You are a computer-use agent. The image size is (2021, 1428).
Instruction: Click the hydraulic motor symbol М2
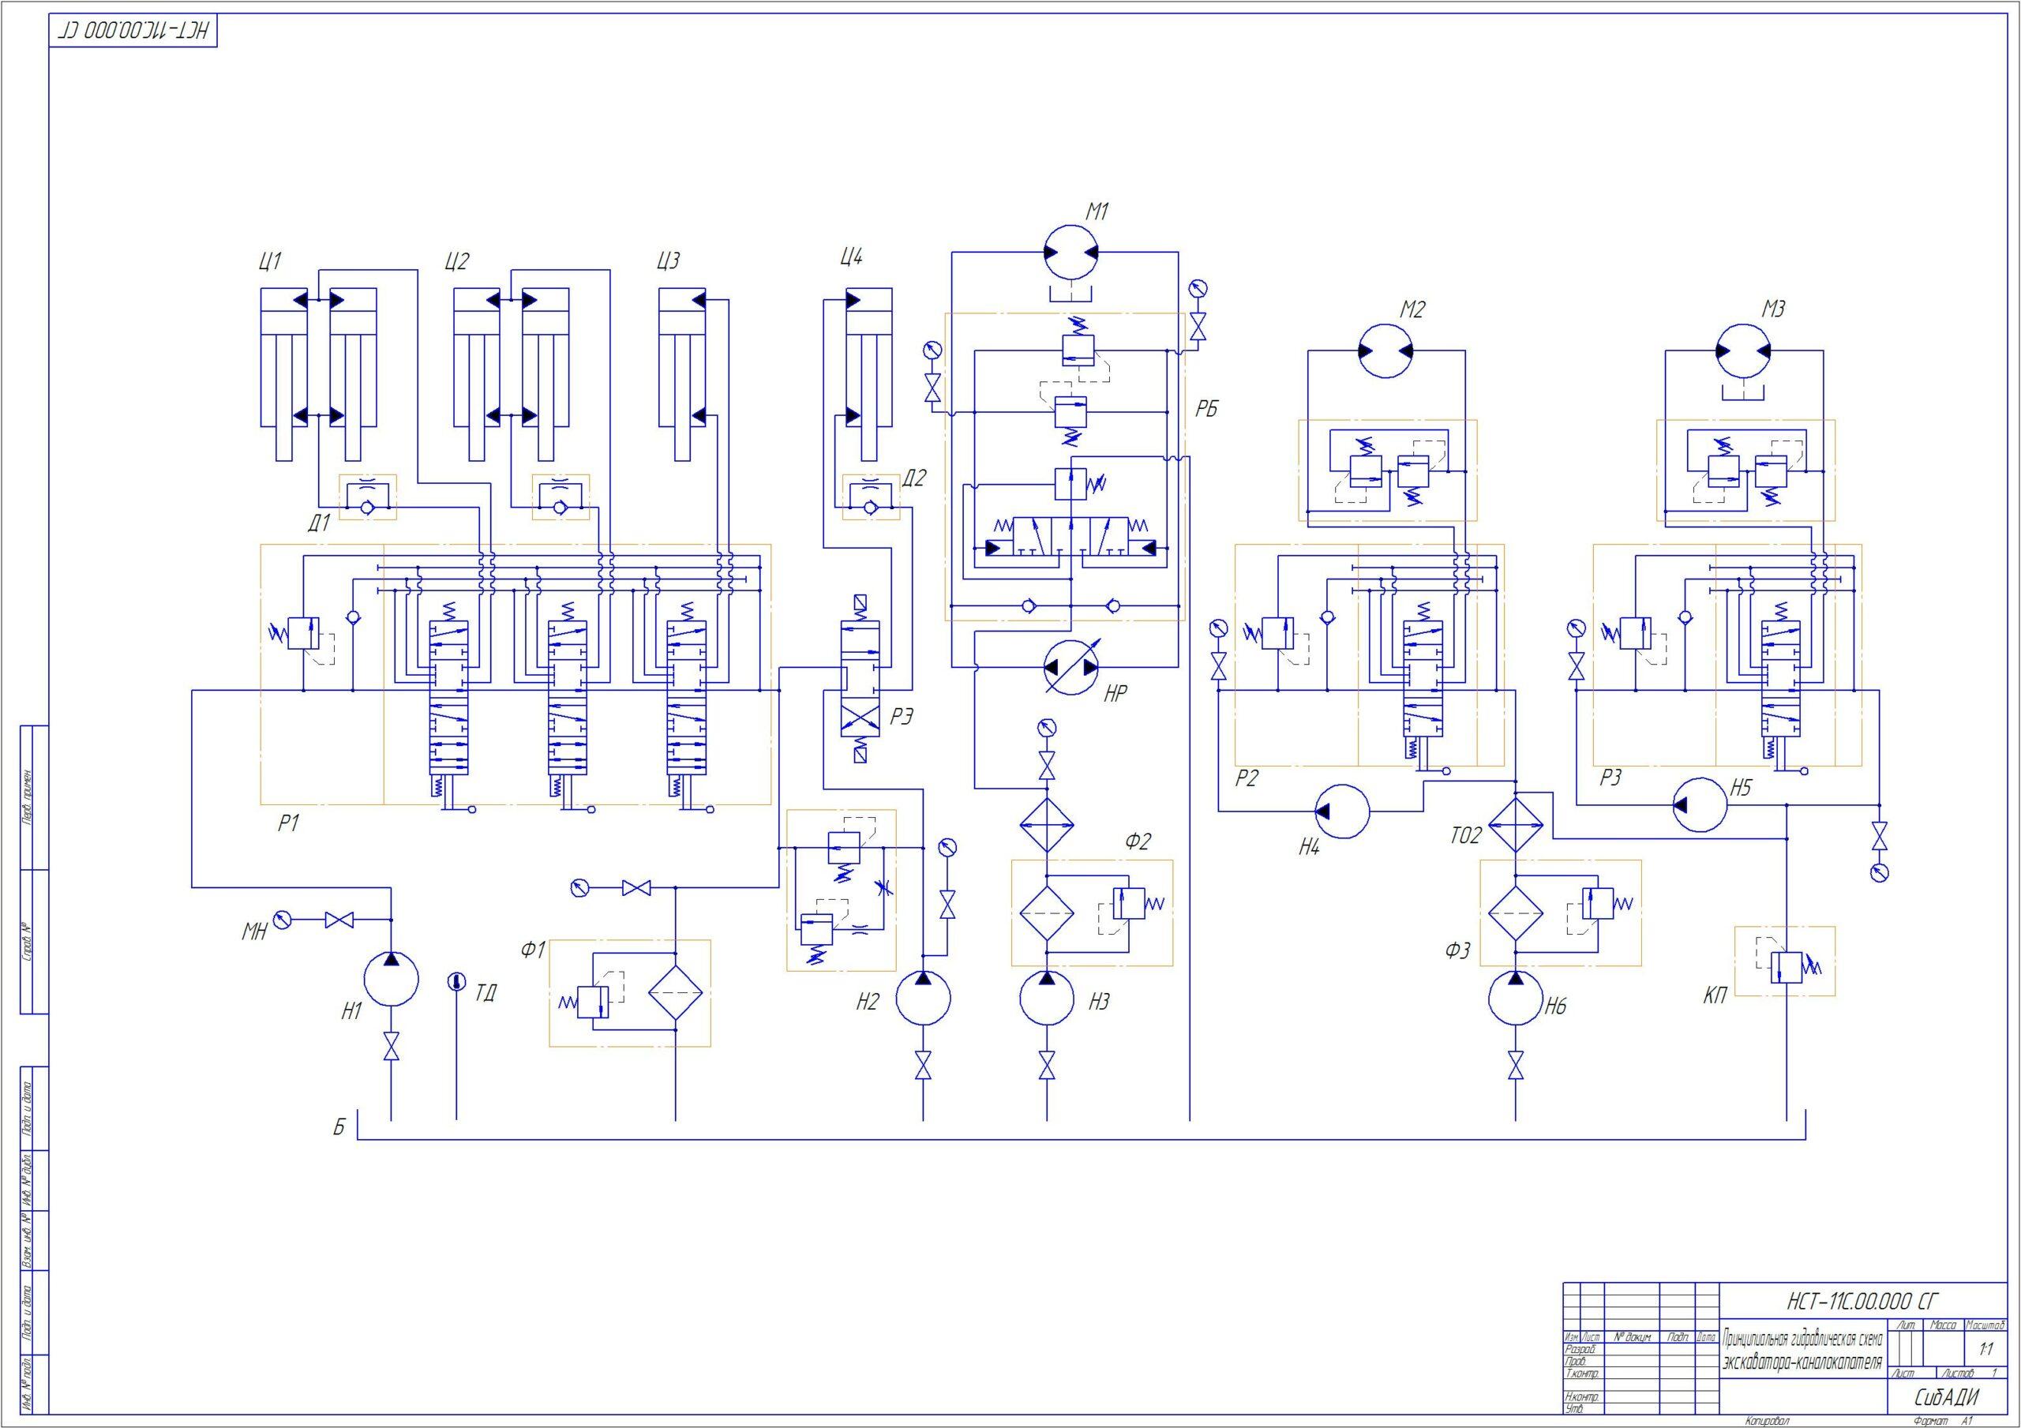click(1385, 350)
